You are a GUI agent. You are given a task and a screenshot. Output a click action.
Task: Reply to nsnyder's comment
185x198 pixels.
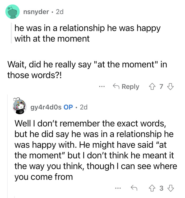[126, 87]
